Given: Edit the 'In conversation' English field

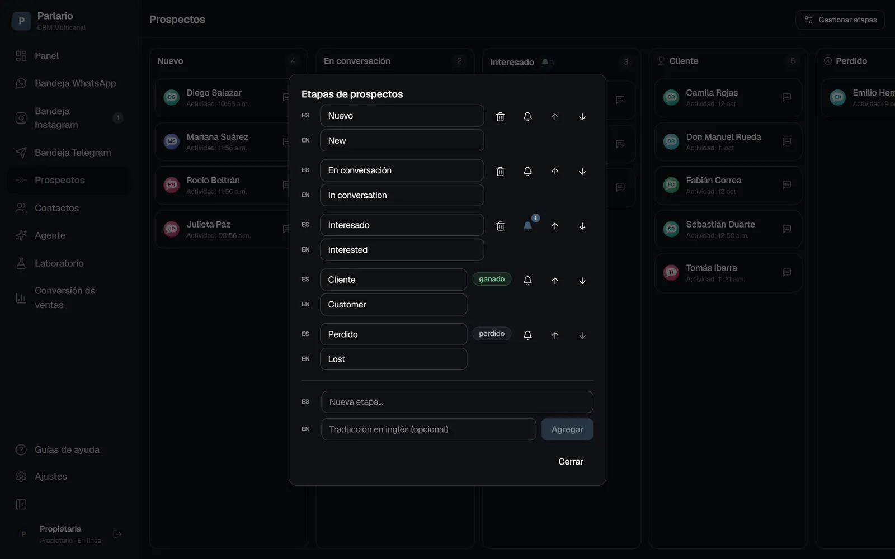Looking at the screenshot, I should (402, 195).
